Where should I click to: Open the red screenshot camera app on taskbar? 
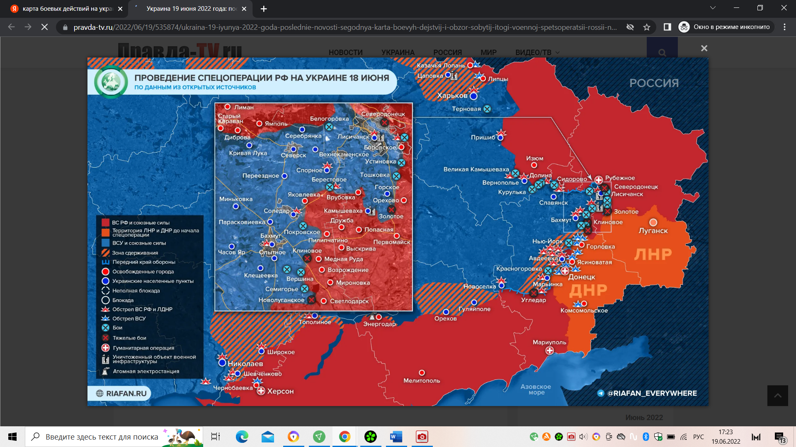click(422, 437)
